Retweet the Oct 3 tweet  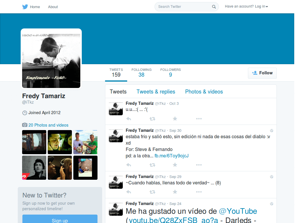click(152, 119)
